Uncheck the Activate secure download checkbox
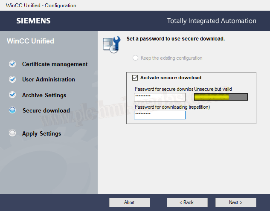The image size is (270, 211). (135, 78)
